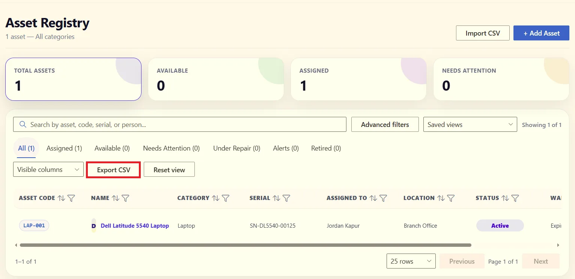Click inside the asset search field
Viewport: 575px width, 279px height.
[x=180, y=124]
